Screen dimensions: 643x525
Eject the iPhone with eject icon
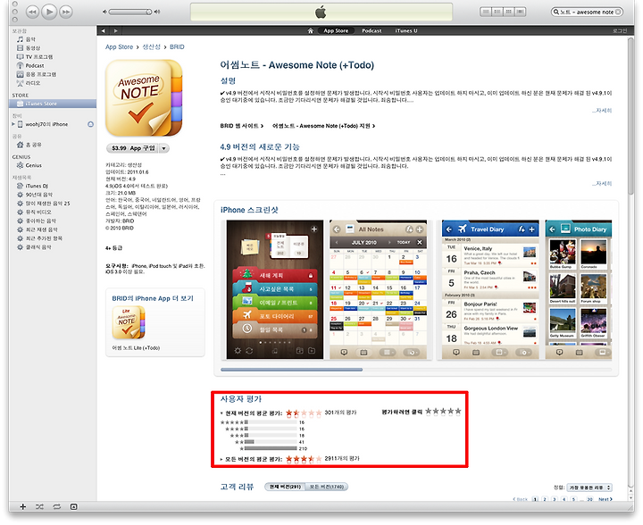[x=90, y=124]
